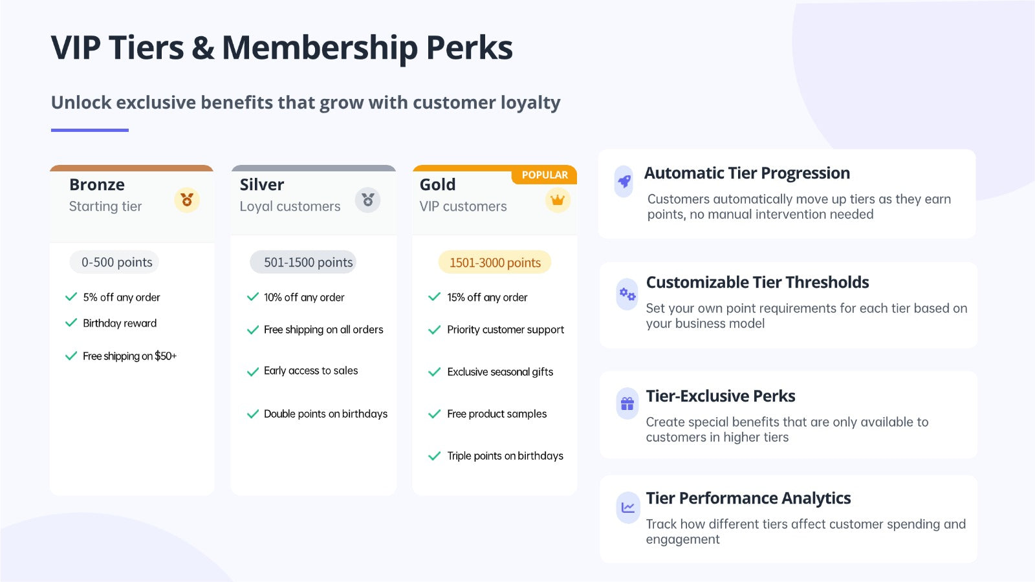Select the 0-500 points pill
The image size is (1035, 582).
[114, 262]
